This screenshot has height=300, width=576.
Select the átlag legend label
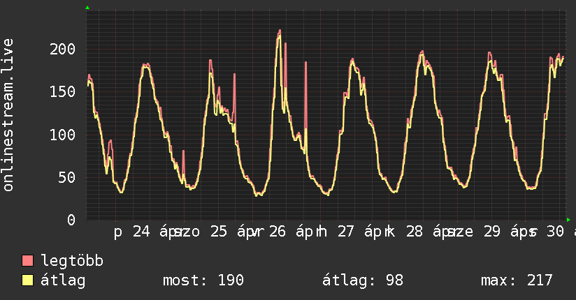pyautogui.click(x=63, y=280)
